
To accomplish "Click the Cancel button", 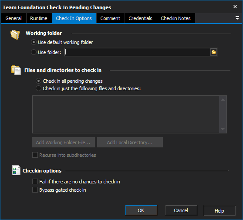I will [181, 210].
